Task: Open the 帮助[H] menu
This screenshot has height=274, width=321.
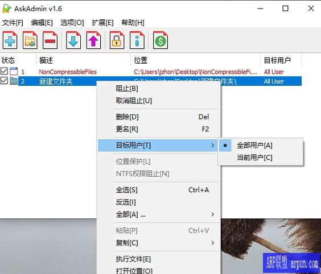Action: point(133,23)
